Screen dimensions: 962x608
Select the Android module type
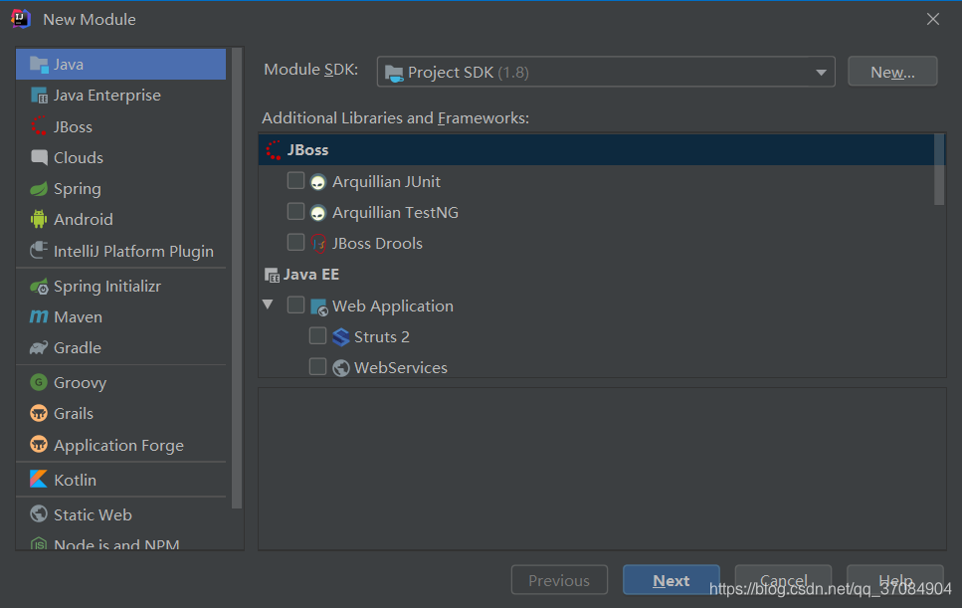coord(120,219)
